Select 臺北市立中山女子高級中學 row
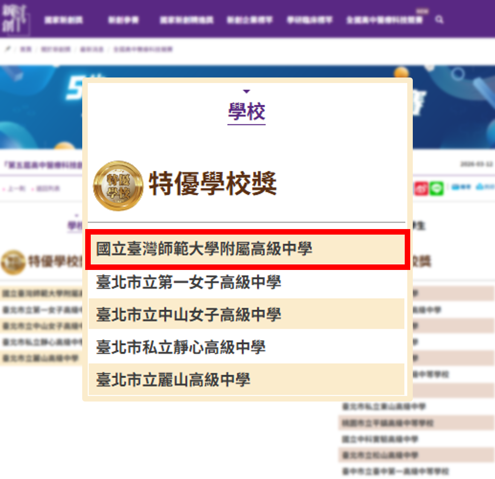 coord(247,314)
